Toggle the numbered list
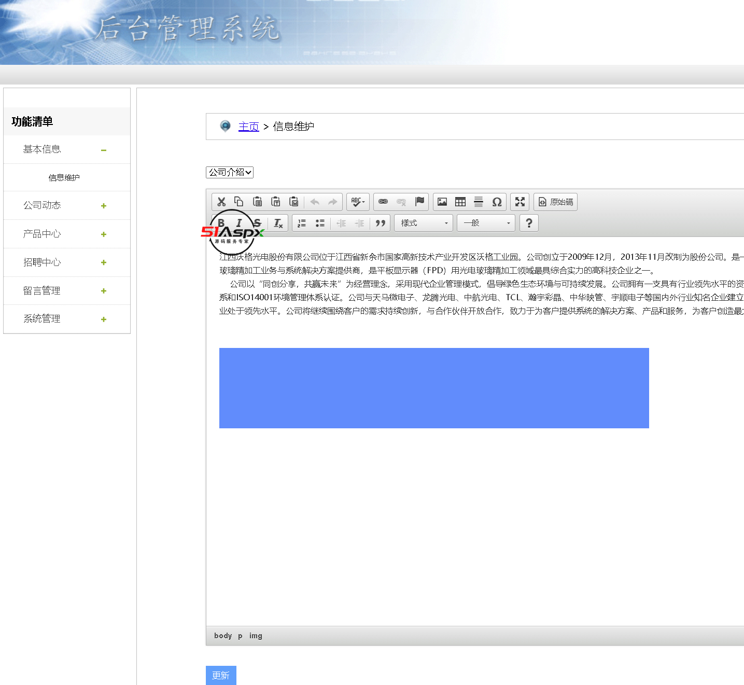Screen dimensions: 744x685 [302, 223]
